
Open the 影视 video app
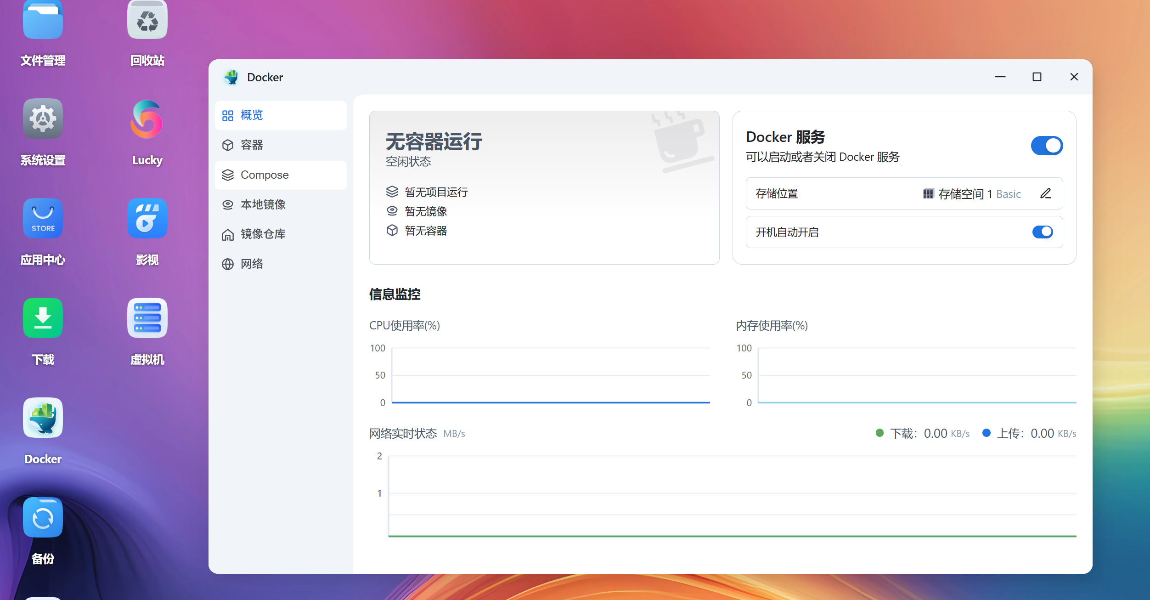click(147, 219)
